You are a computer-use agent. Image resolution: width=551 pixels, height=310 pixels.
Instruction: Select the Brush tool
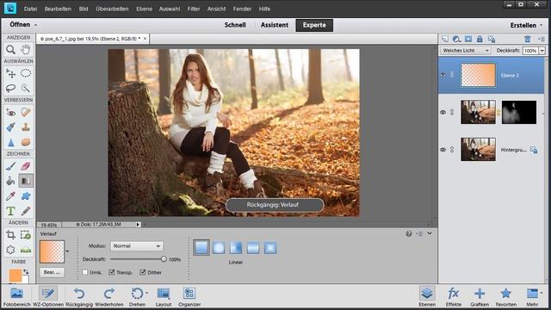coord(10,166)
